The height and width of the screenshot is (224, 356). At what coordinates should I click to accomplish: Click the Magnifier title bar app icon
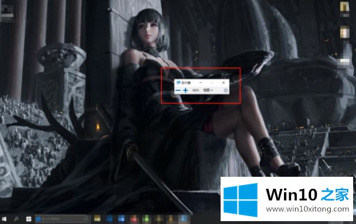pyautogui.click(x=178, y=82)
